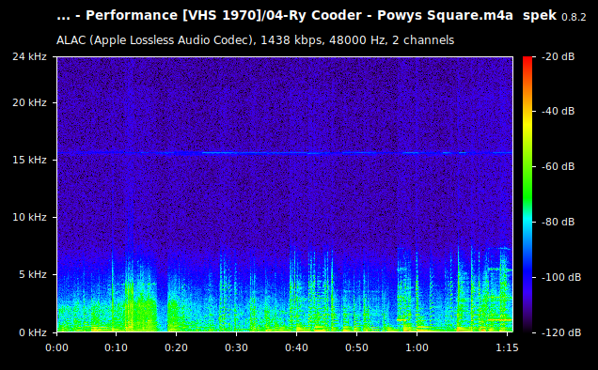Click the 1:15 time axis label

point(507,347)
